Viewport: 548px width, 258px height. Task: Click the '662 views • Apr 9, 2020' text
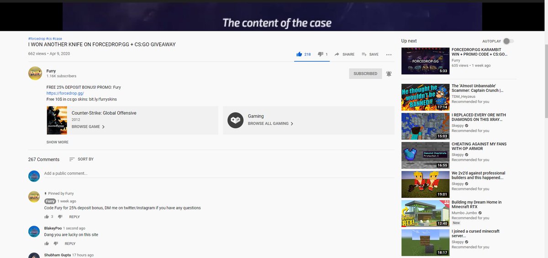click(49, 54)
